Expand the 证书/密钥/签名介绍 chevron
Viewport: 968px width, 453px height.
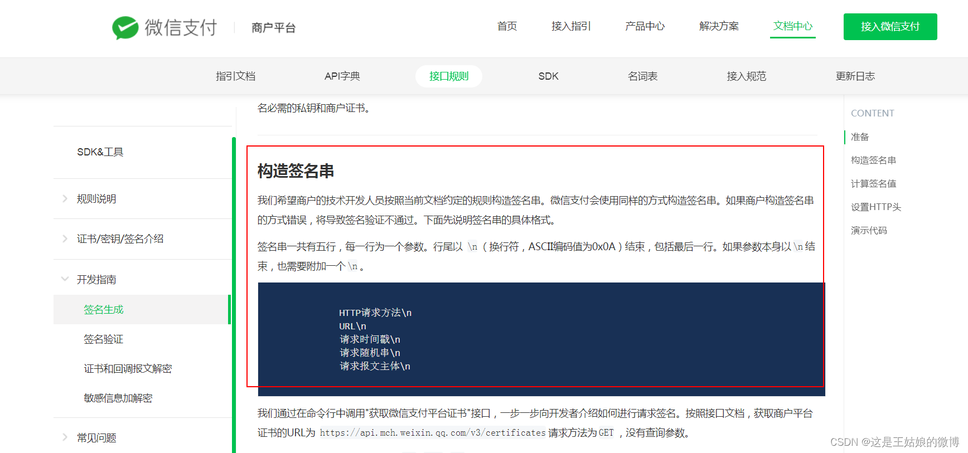[x=65, y=239]
